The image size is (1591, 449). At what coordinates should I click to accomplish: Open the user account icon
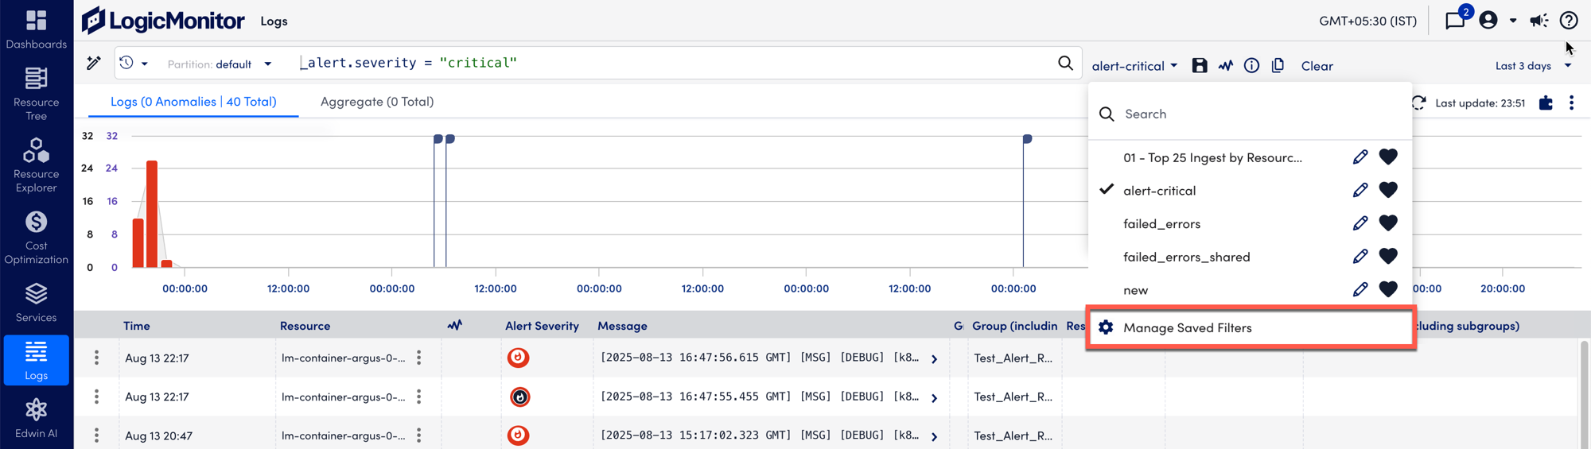coord(1488,20)
